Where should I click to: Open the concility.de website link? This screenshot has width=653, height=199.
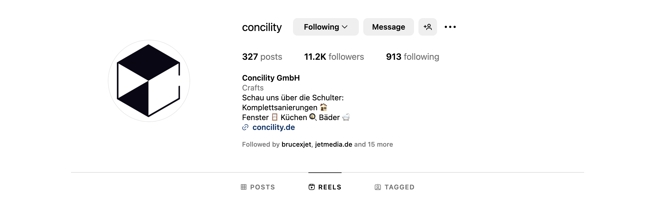pyautogui.click(x=274, y=127)
